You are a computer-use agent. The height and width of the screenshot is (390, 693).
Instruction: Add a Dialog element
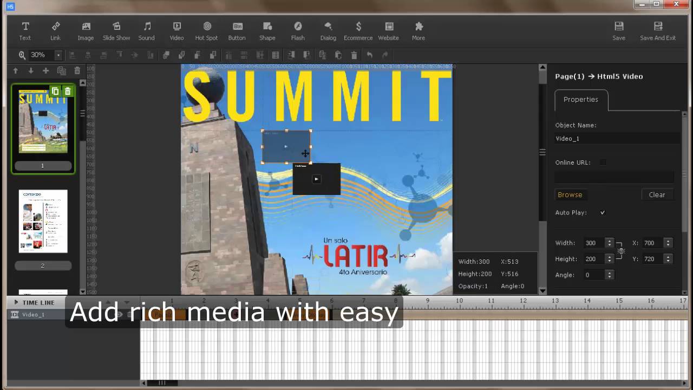click(328, 31)
